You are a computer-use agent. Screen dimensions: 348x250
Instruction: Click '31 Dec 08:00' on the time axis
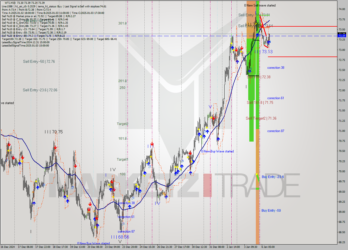pos(217,247)
